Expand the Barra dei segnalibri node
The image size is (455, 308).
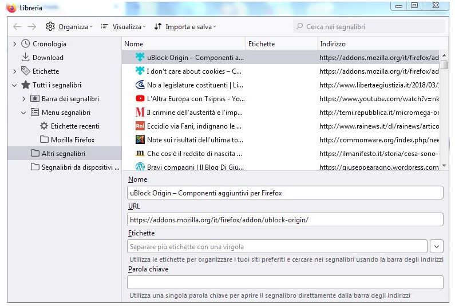click(24, 99)
